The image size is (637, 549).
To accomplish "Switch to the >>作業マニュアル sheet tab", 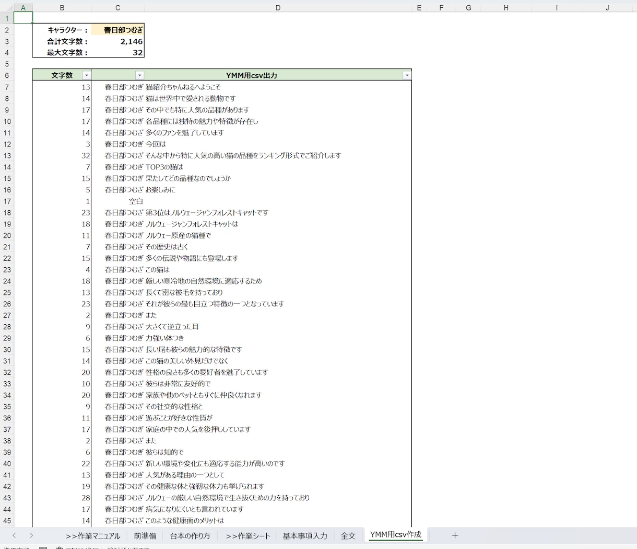I will (93, 536).
